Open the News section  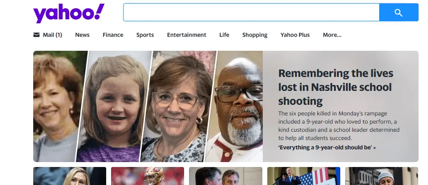[x=82, y=35]
